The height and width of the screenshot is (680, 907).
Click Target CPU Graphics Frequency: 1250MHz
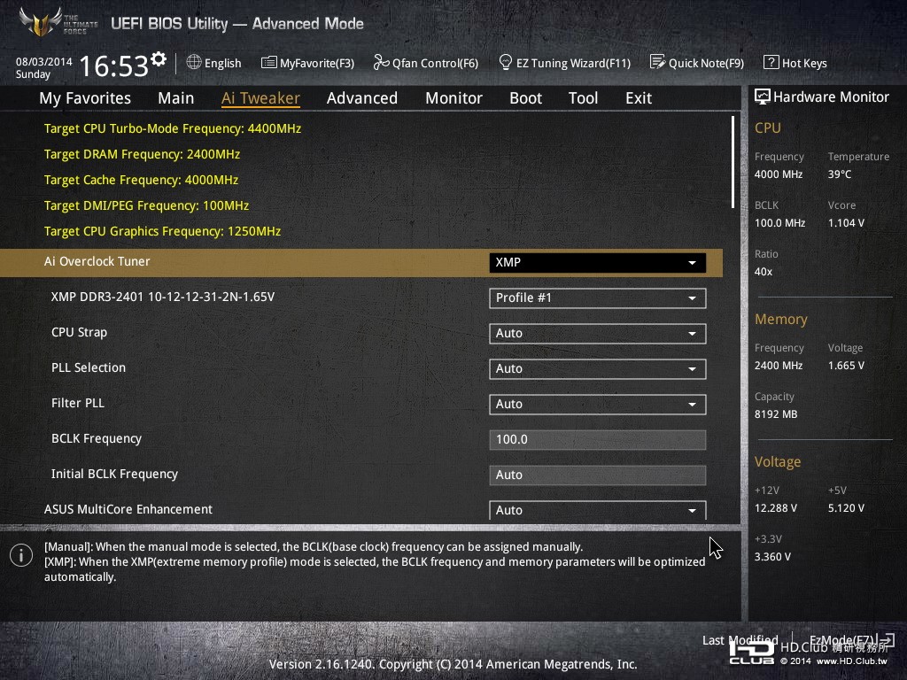(x=162, y=231)
